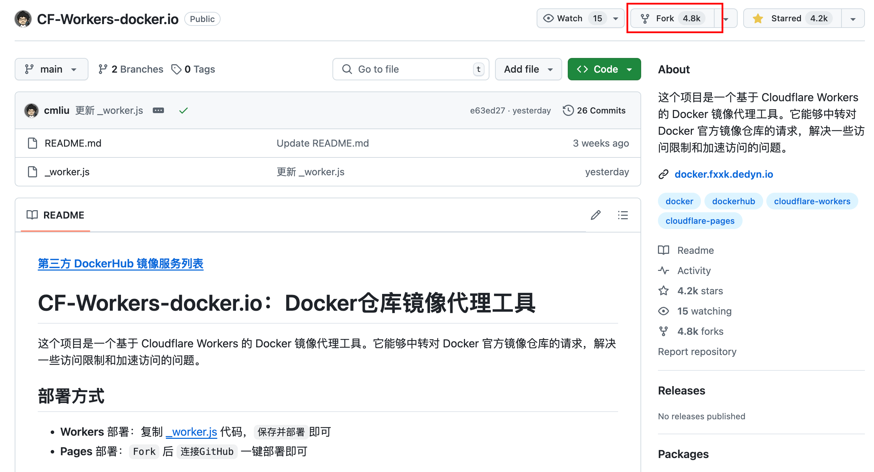Click the dockerhub topic tag
Viewport: 874px width, 472px height.
click(733, 201)
